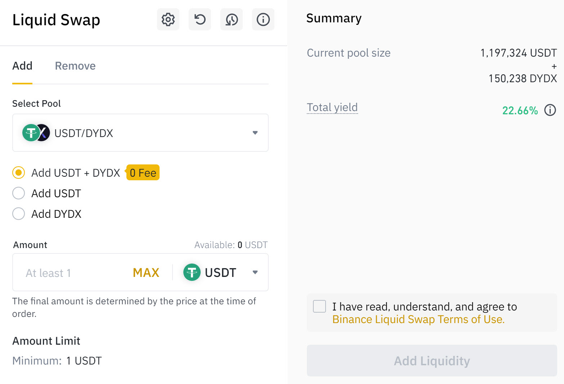
Task: Open the settings gear icon
Action: click(x=168, y=19)
